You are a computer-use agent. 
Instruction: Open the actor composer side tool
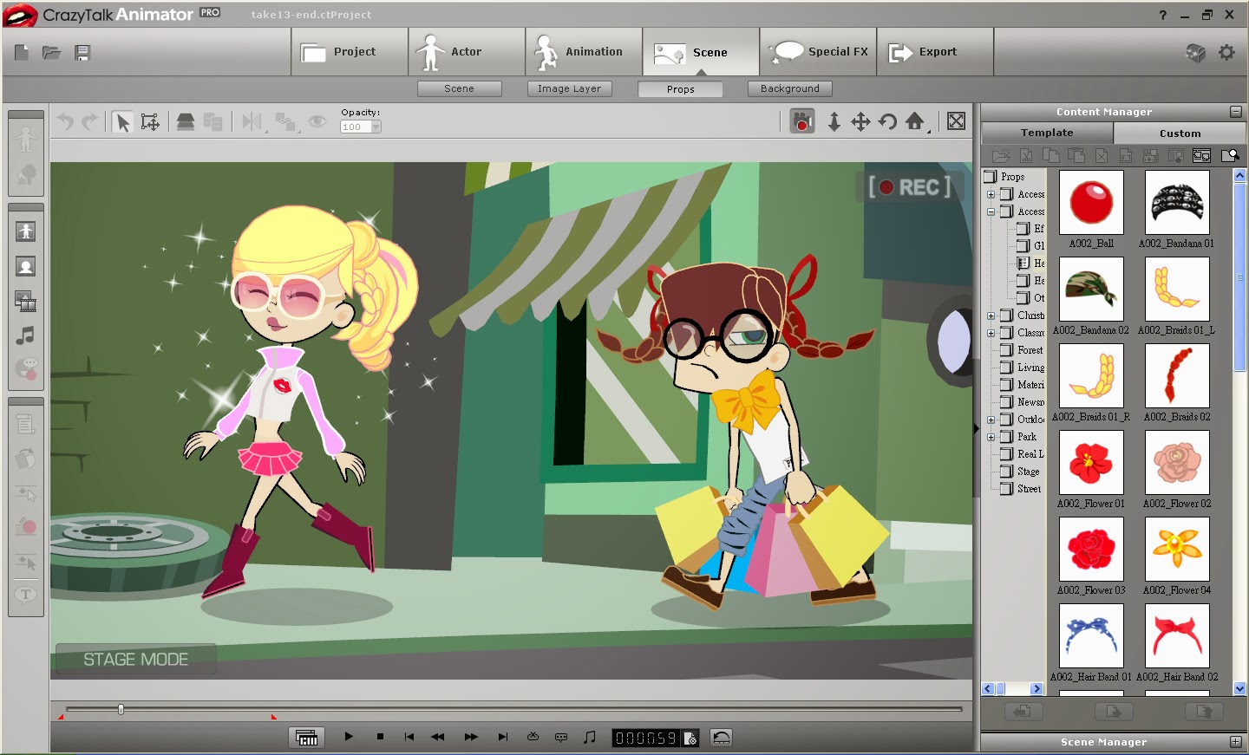(26, 231)
